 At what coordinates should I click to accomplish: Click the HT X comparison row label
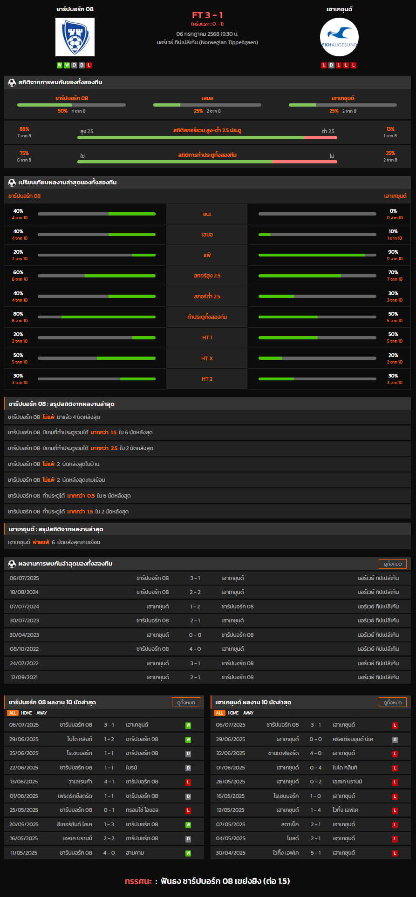click(x=207, y=358)
